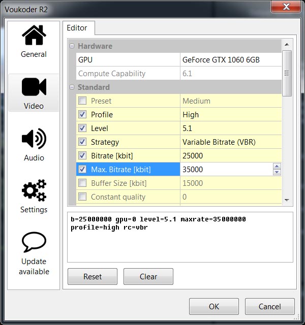
Task: Select the Video camera icon
Action: coord(34,87)
